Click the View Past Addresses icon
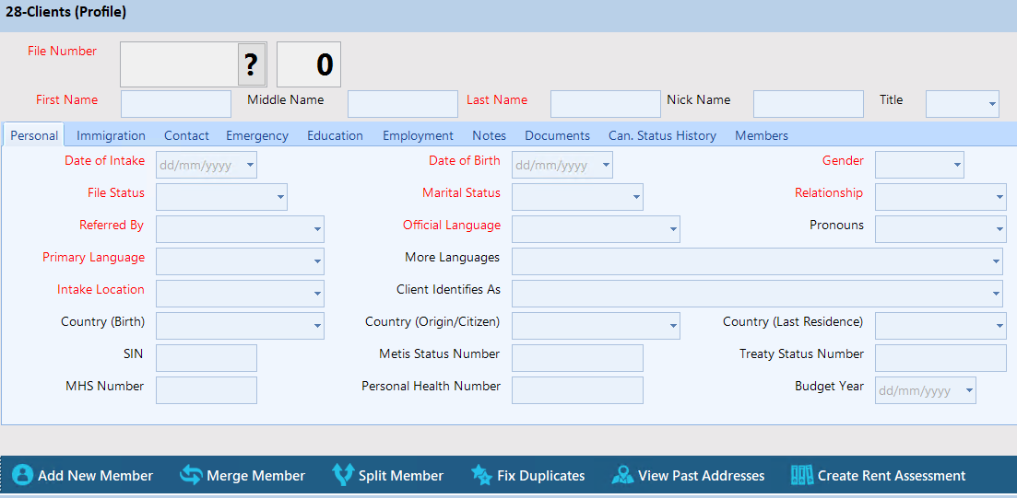This screenshot has width=1017, height=498. (622, 475)
